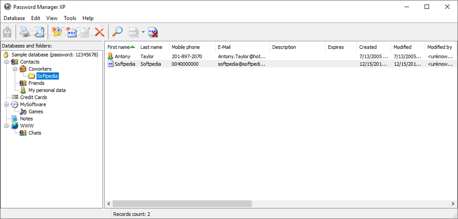This screenshot has height=219, width=458.
Task: Click the horizontal scrollbar thumb
Action: coord(182,203)
